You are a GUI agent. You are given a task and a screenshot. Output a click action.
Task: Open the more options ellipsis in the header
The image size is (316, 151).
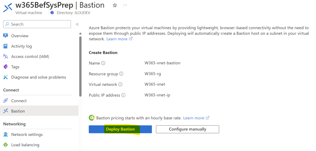125,5
